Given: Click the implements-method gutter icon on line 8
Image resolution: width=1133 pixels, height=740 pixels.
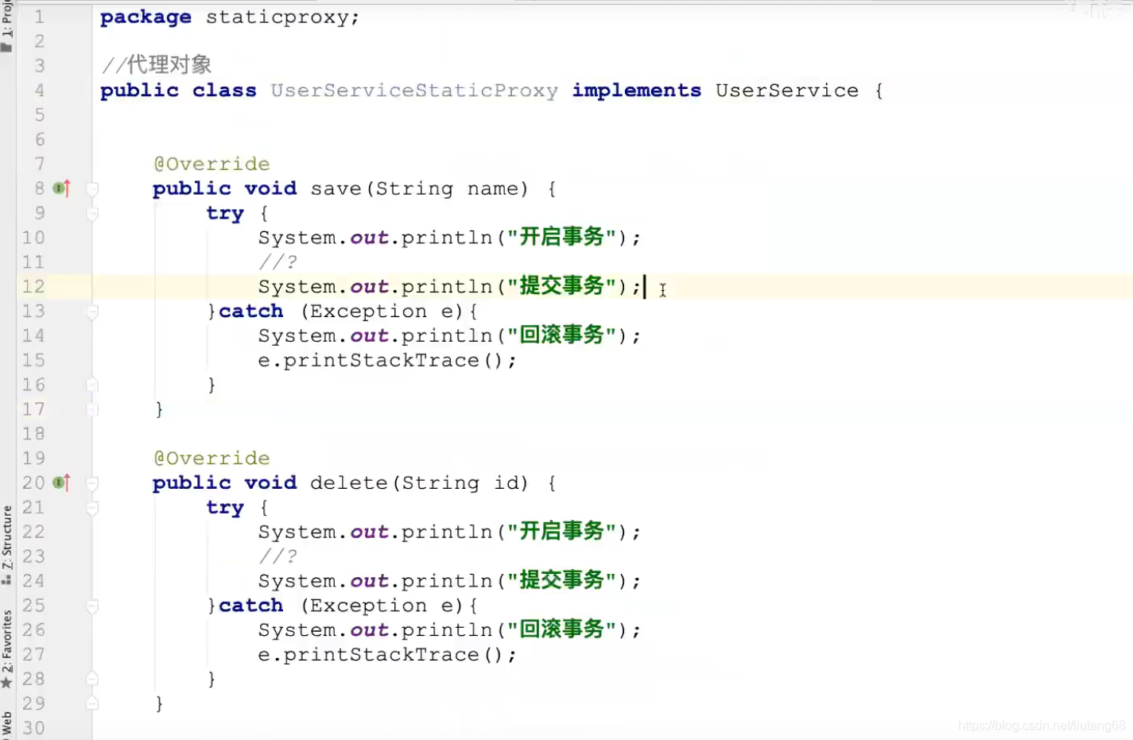Looking at the screenshot, I should (x=62, y=188).
